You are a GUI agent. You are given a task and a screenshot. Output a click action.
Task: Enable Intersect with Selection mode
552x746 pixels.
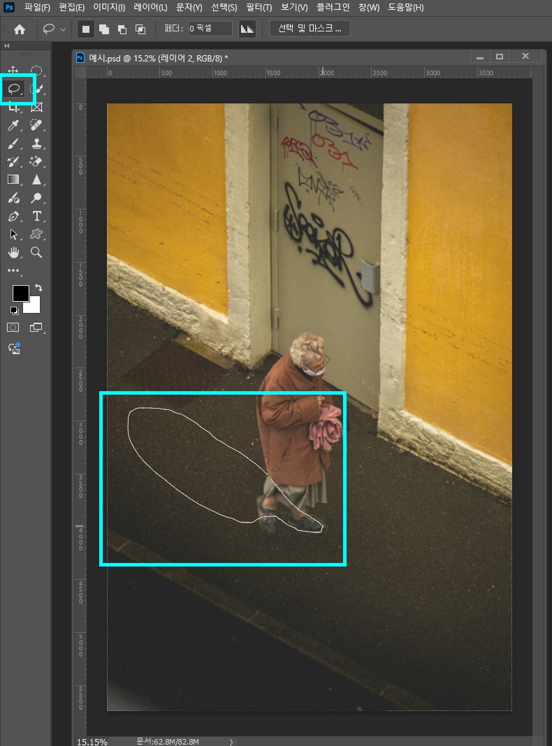(x=140, y=29)
